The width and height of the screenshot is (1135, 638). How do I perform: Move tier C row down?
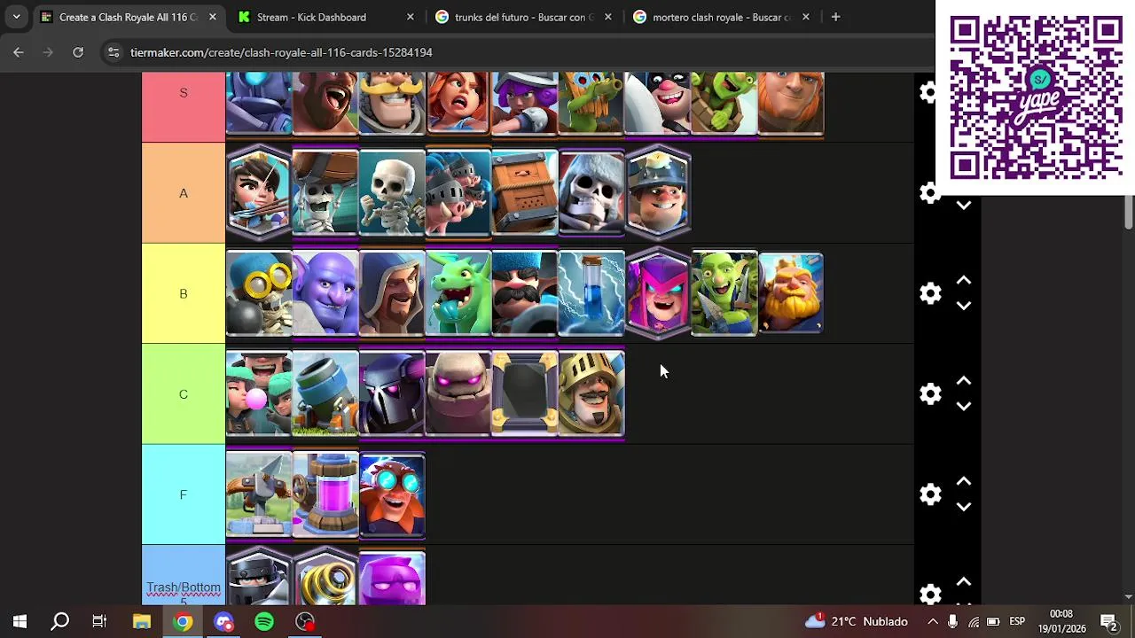pos(964,406)
